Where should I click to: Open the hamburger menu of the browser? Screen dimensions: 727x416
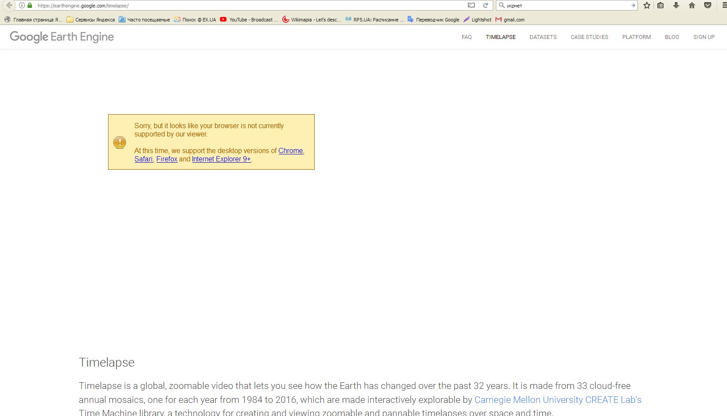(724, 5)
